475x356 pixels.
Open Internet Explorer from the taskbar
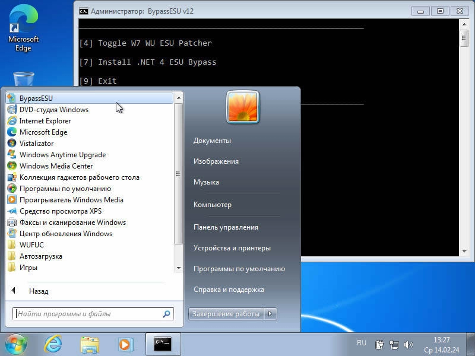point(53,344)
